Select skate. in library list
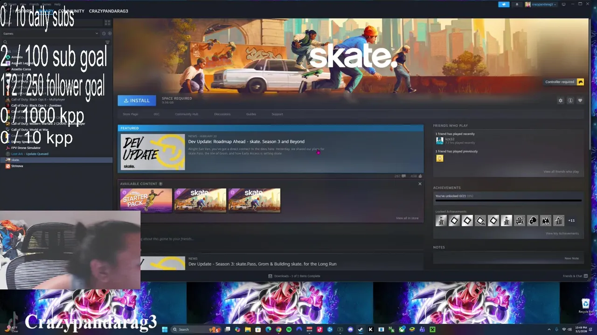Image resolution: width=597 pixels, height=335 pixels. click(56, 160)
